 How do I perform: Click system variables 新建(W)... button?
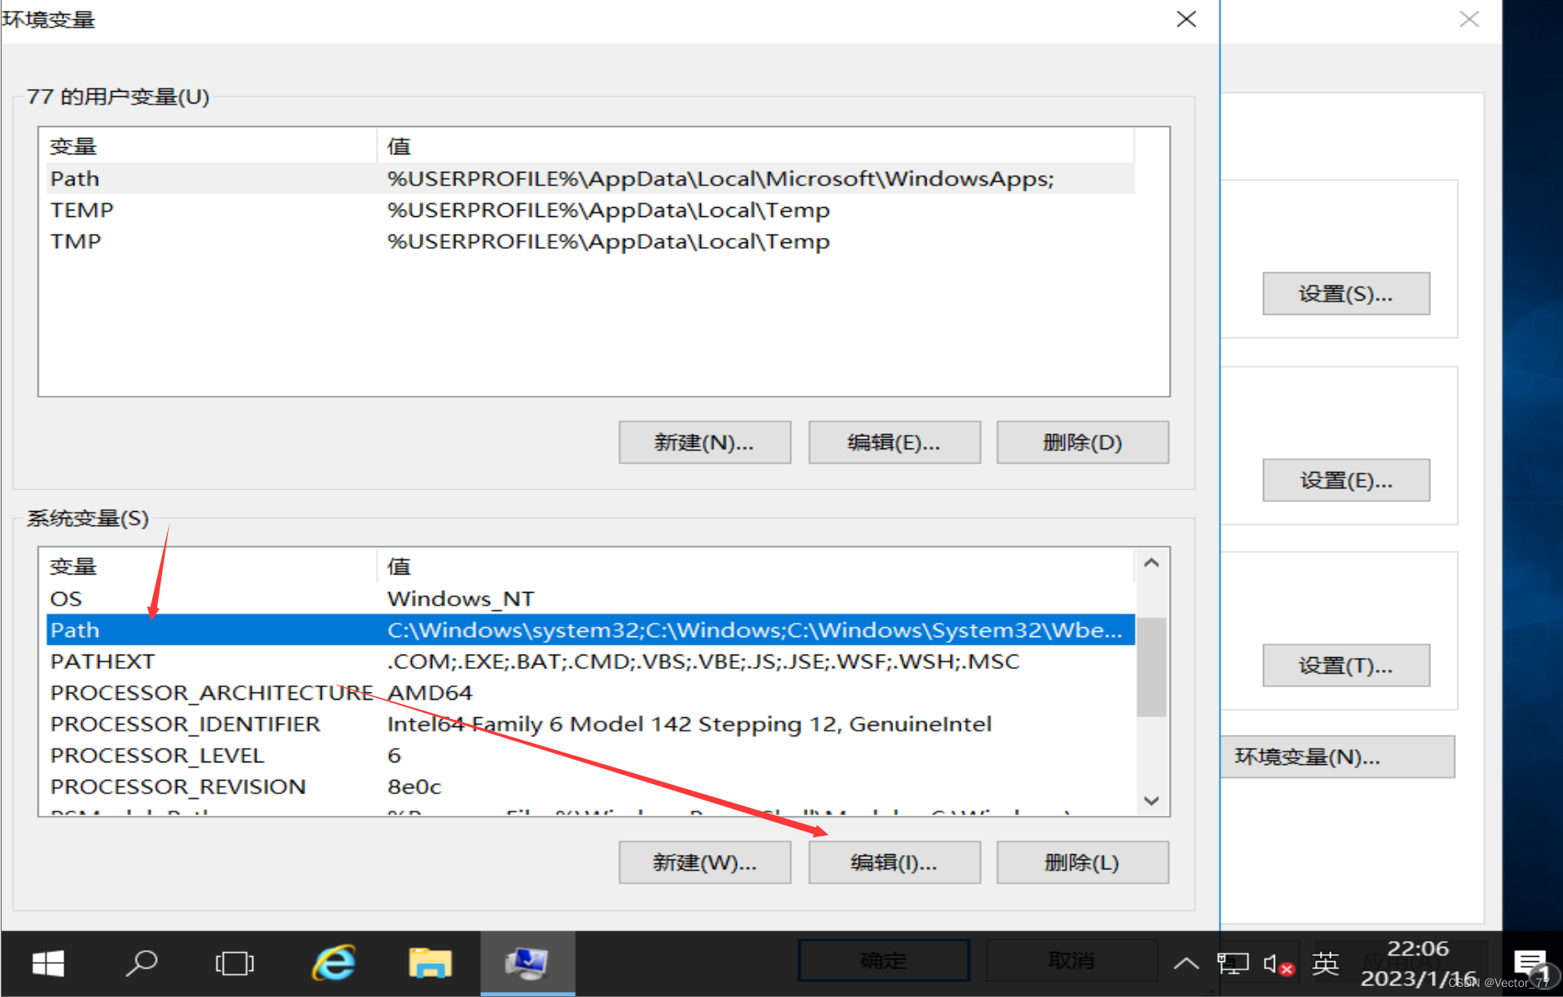(704, 862)
